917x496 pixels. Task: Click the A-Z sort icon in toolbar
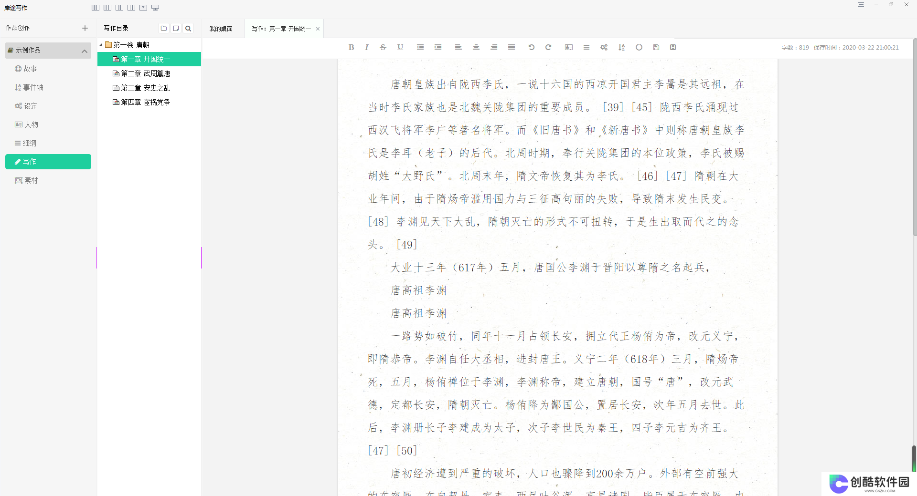tap(621, 47)
